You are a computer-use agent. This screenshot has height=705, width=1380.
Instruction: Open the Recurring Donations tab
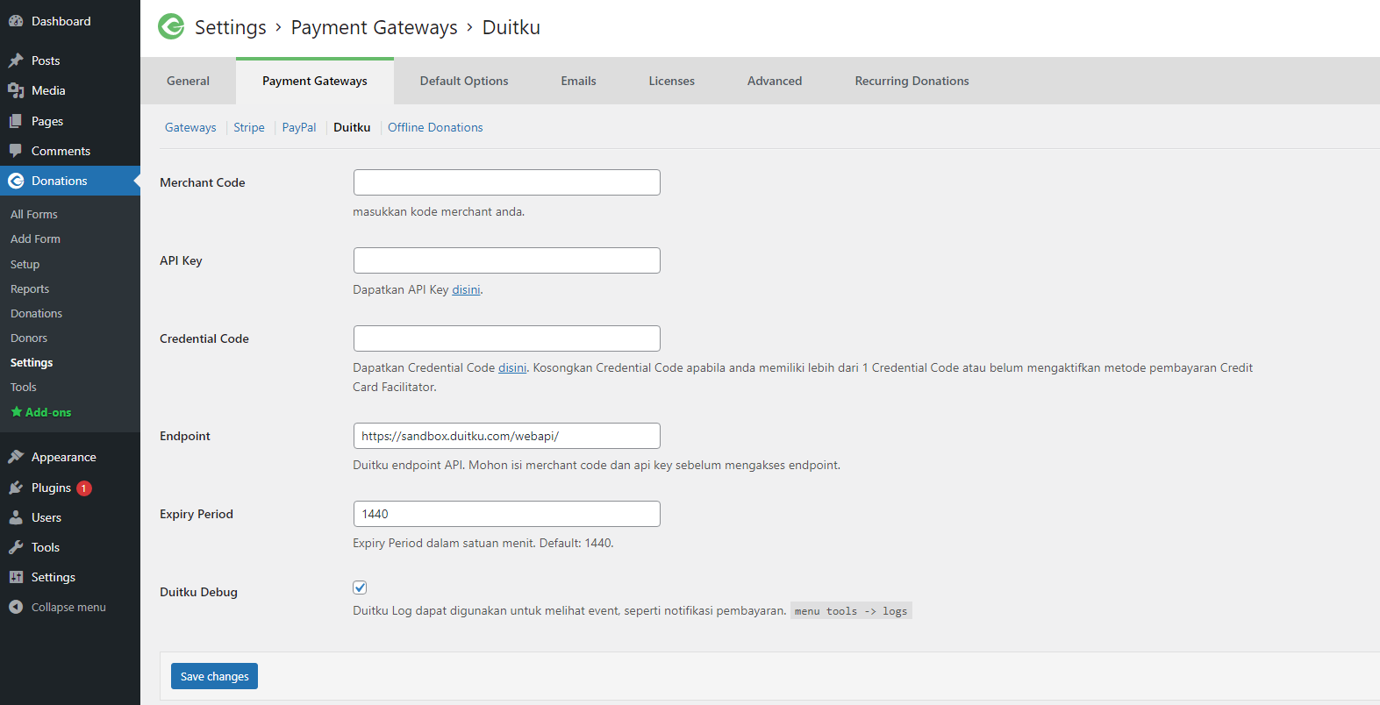912,81
